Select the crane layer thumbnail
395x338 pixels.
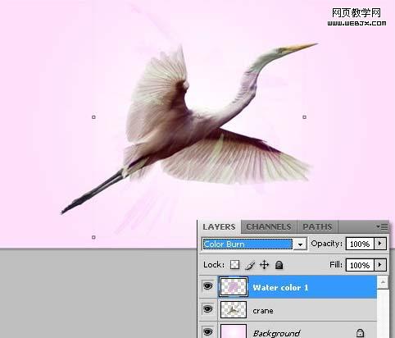coord(234,309)
